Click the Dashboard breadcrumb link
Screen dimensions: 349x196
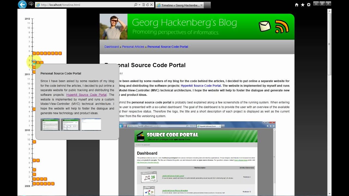click(x=112, y=47)
